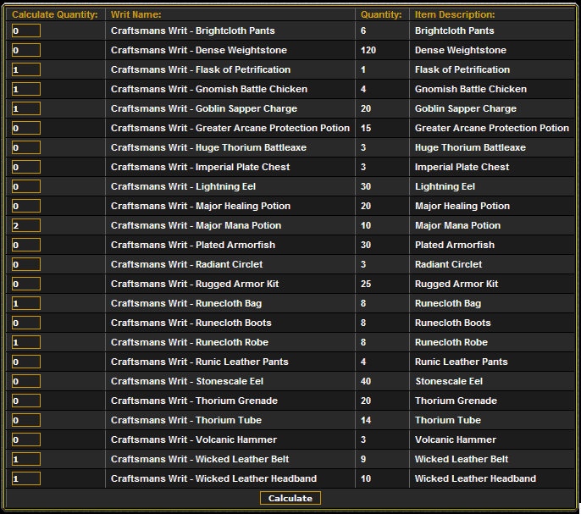The width and height of the screenshot is (581, 514).
Task: Focus quantity field for Major Healing Potion
Action: [26, 206]
